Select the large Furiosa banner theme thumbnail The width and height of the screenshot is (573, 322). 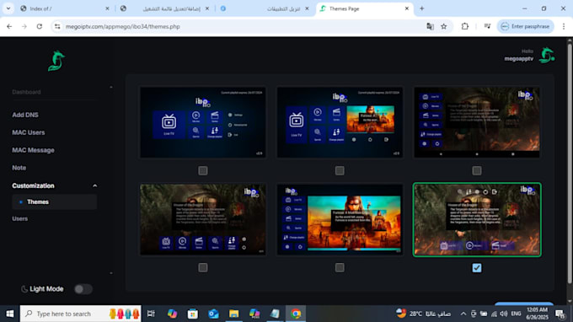tap(340, 219)
